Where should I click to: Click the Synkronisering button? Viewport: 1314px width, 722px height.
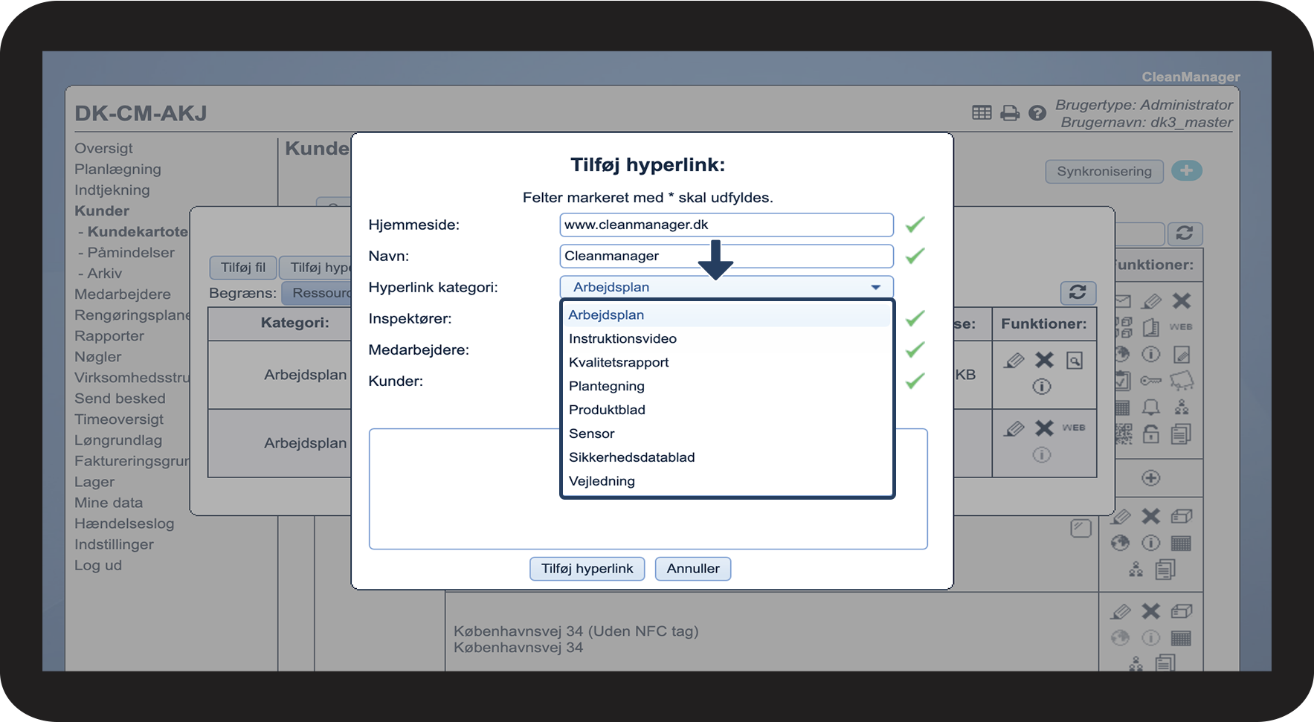pyautogui.click(x=1104, y=171)
